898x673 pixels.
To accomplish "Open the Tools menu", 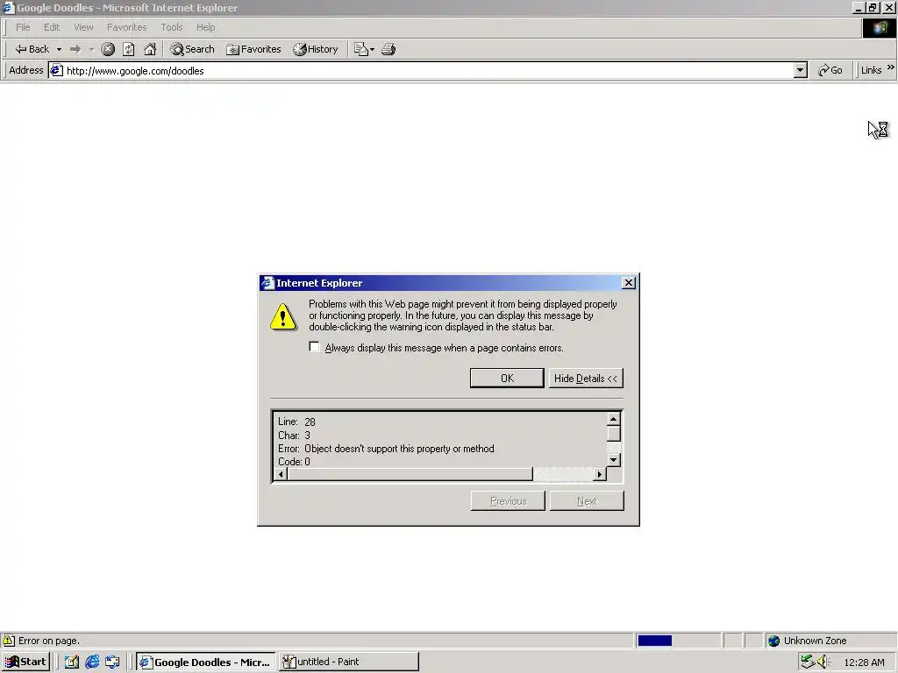I will point(171,27).
